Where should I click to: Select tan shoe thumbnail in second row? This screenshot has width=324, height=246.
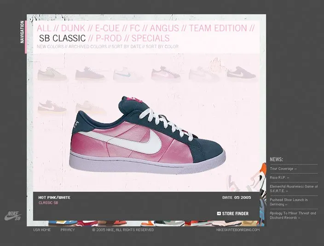point(91,107)
